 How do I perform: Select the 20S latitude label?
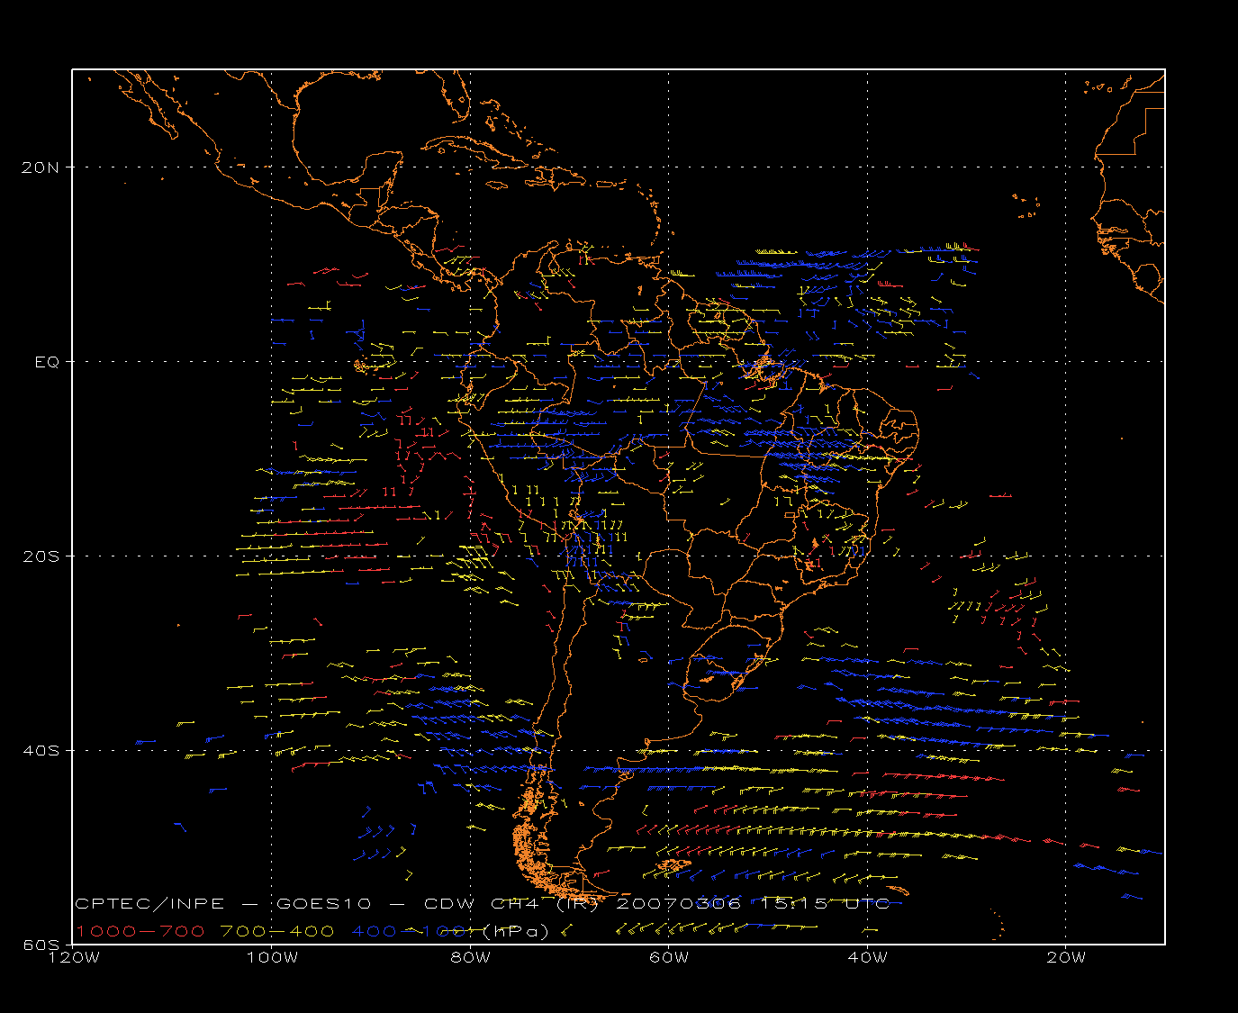coord(41,556)
